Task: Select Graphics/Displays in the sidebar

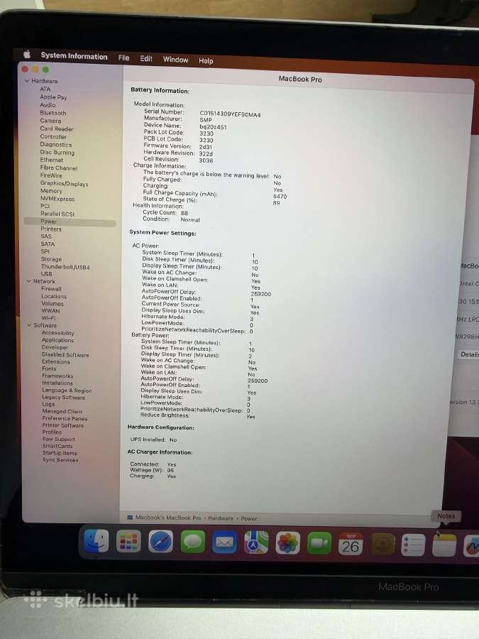Action: click(65, 184)
